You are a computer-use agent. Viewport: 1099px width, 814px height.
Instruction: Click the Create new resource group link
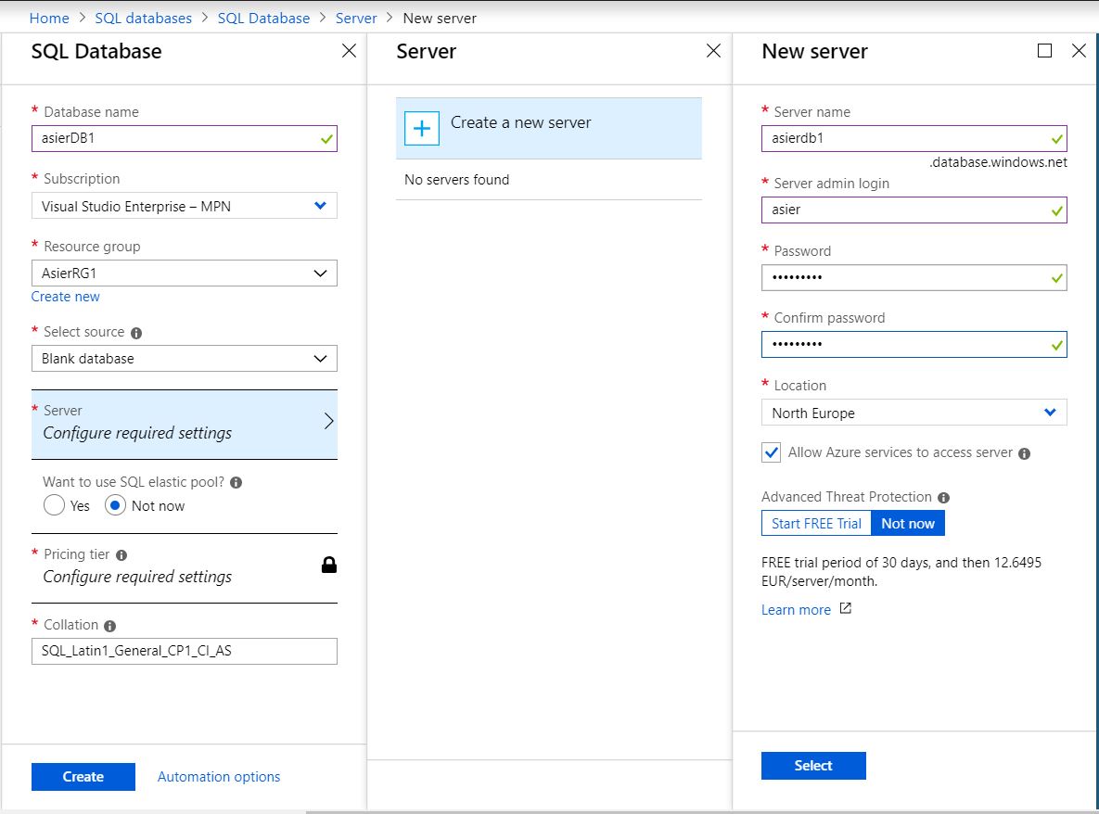pos(65,296)
